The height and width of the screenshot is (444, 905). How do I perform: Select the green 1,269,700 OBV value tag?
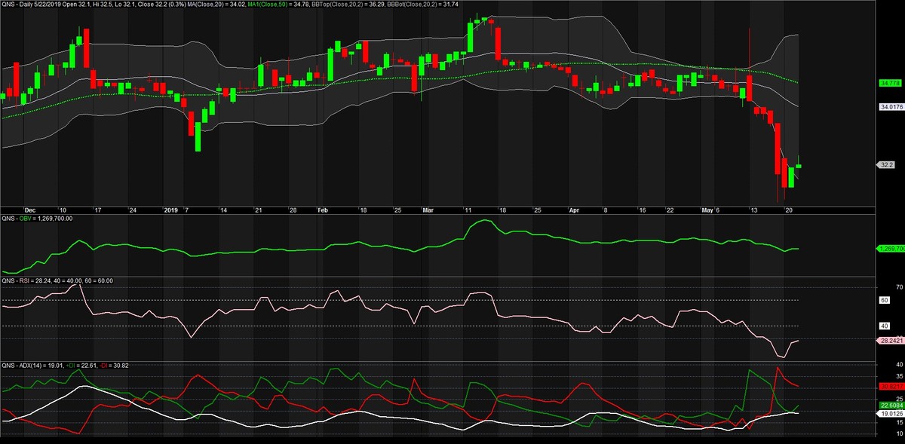pyautogui.click(x=890, y=248)
